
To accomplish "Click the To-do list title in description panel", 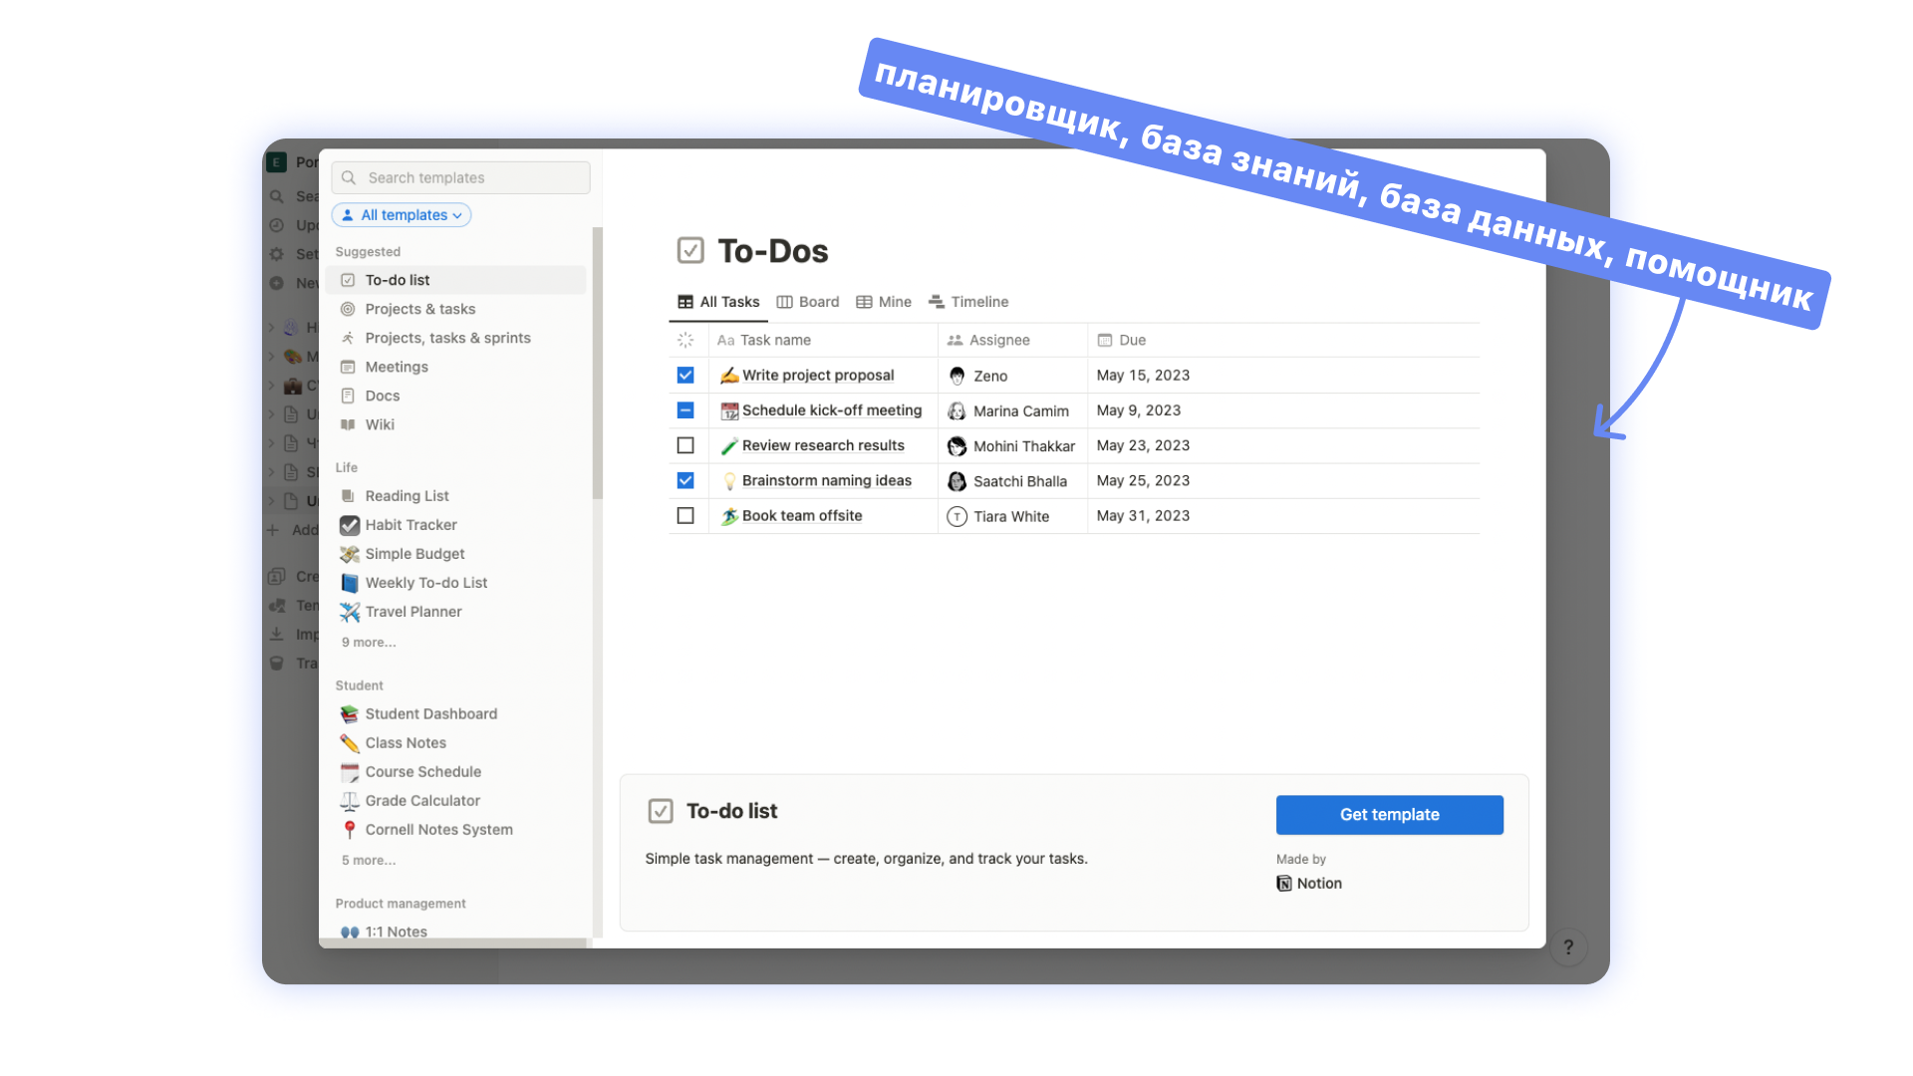I will coord(732,811).
